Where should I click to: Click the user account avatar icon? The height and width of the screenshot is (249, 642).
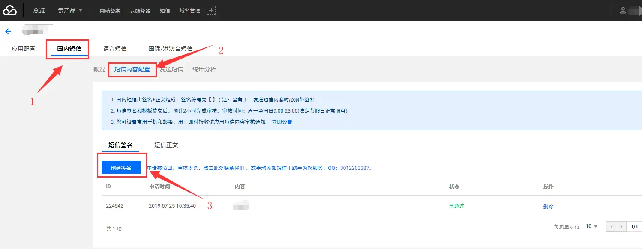click(623, 10)
